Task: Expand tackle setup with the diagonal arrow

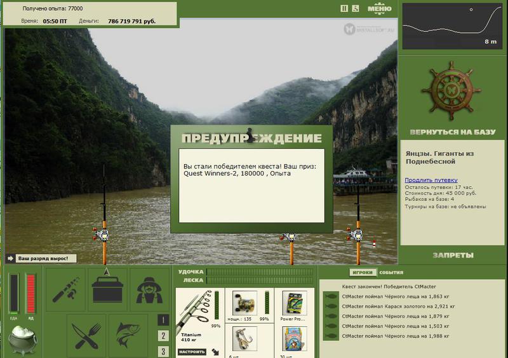Action: pos(215,352)
